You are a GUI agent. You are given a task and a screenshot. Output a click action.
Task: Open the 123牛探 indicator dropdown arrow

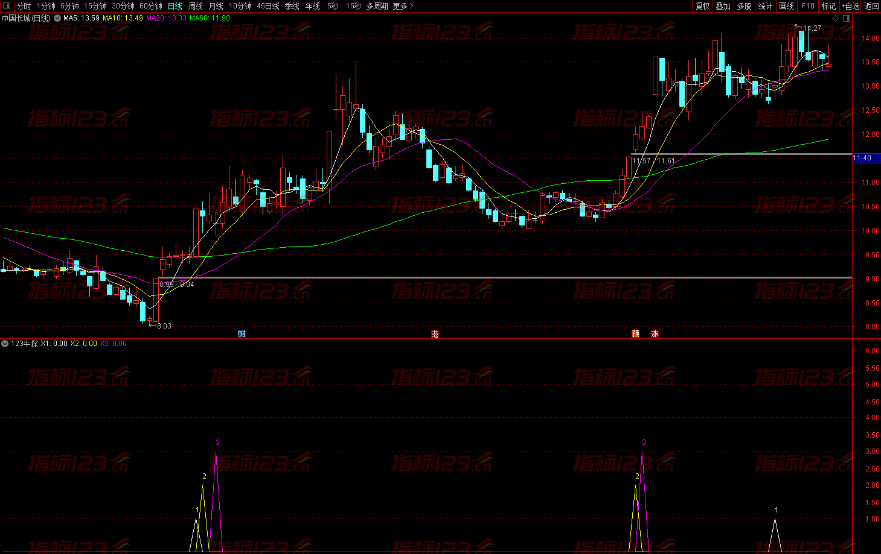[5, 344]
